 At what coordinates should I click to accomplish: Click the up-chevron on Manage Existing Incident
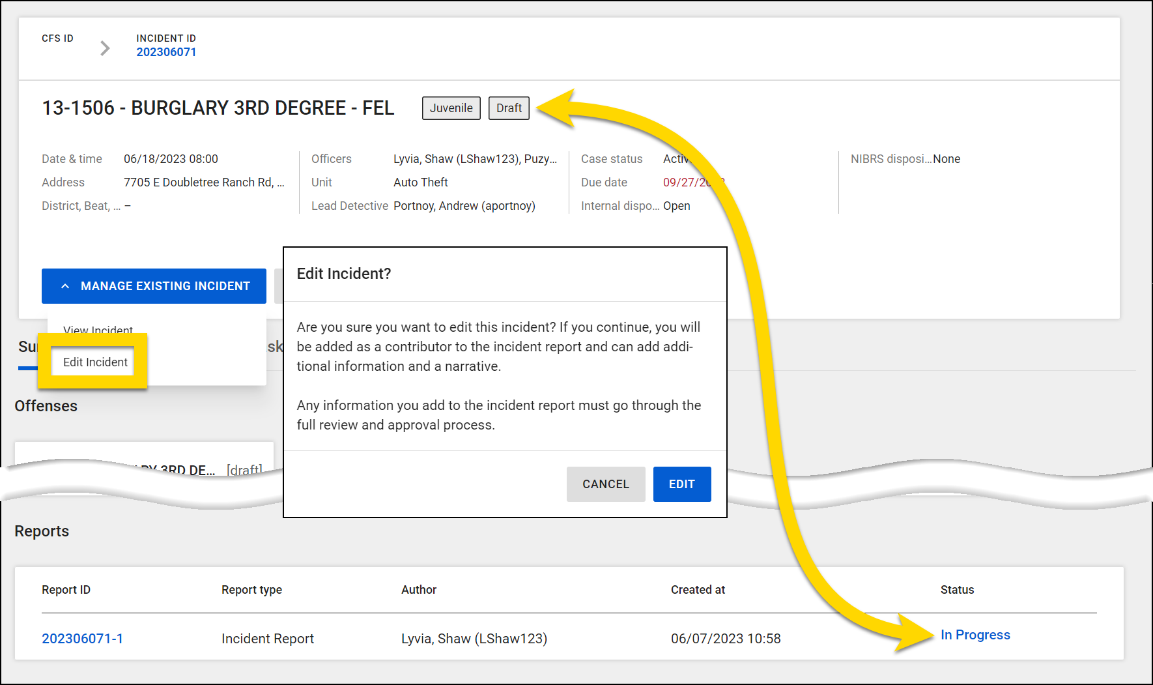64,285
